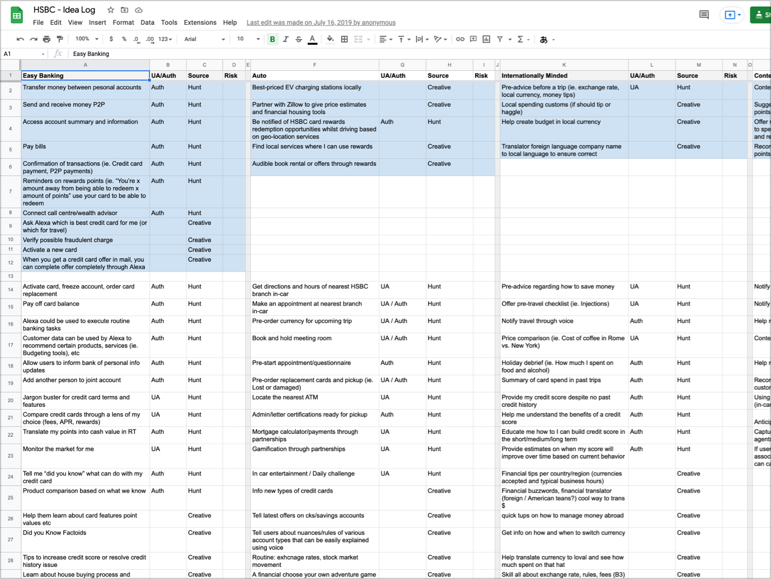Format cell as percent

click(124, 39)
